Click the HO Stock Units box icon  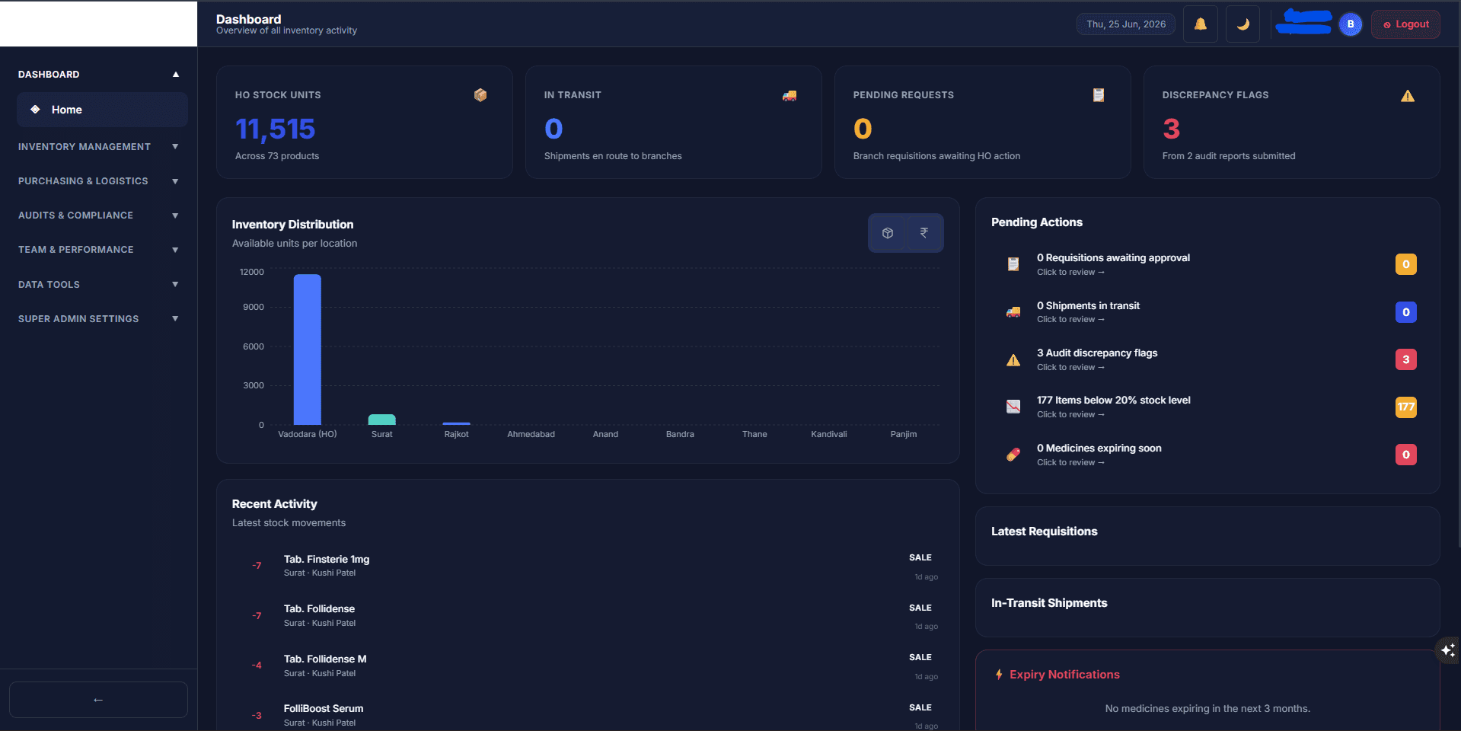point(480,95)
